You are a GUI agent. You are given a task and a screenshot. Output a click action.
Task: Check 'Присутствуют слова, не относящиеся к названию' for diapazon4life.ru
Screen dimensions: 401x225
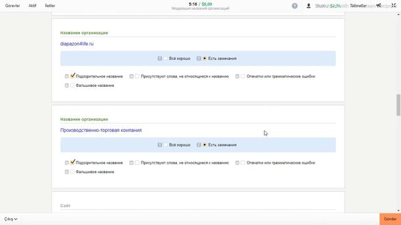137,76
